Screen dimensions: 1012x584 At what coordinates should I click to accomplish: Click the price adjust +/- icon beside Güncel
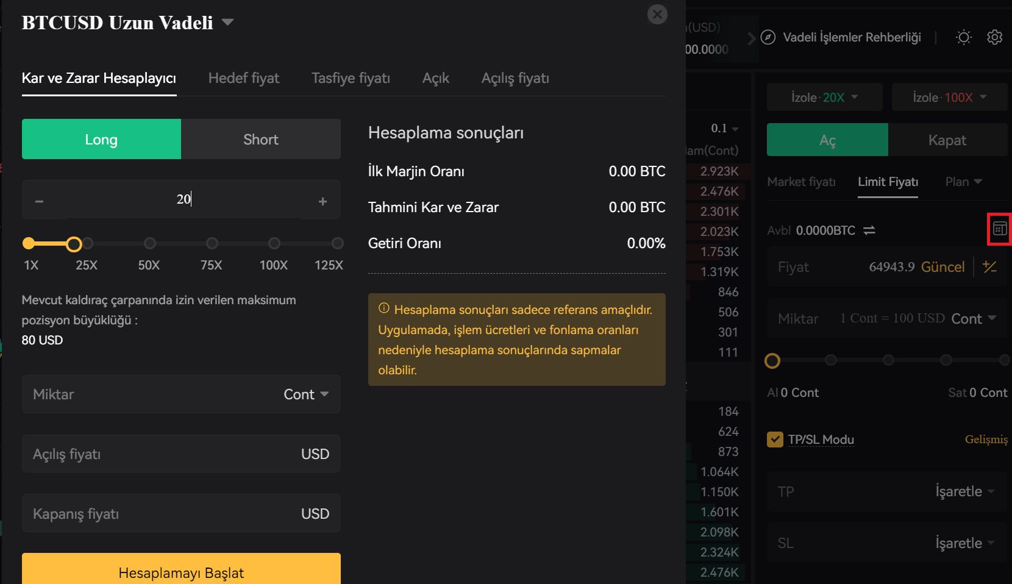coord(990,266)
